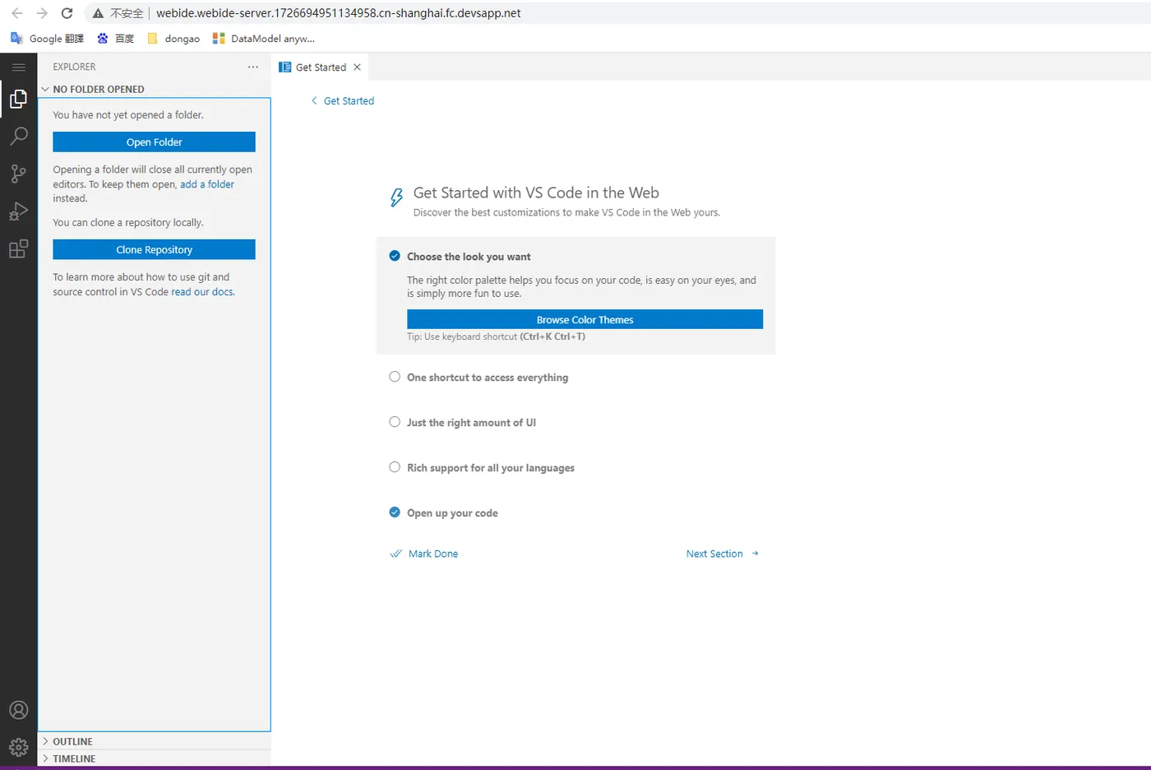Open Explorer views and more actions ellipsis
Screen dimensions: 1151x770
(x=253, y=67)
